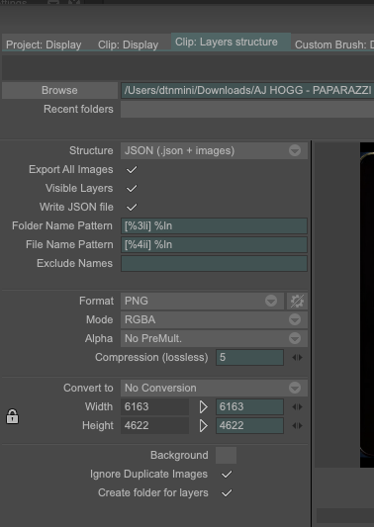Click the arrow copying Height value
This screenshot has width=374, height=527.
tap(203, 426)
